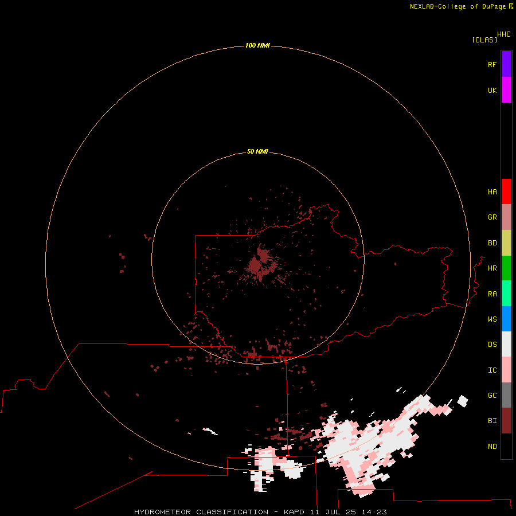Click the DS legend label
The width and height of the screenshot is (516, 516).
492,345
